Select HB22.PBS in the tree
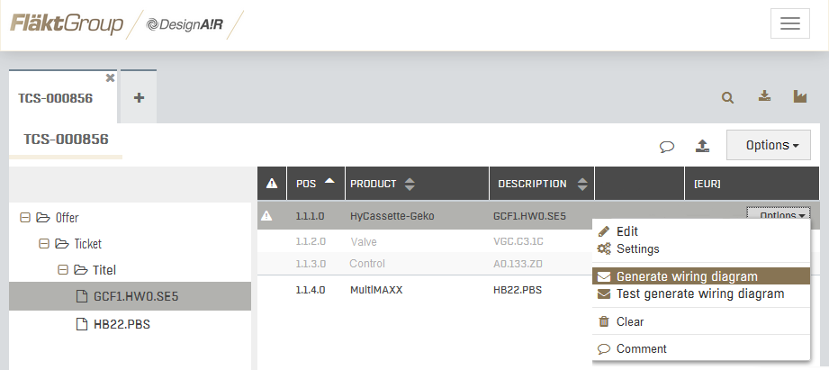The image size is (829, 370). 122,324
